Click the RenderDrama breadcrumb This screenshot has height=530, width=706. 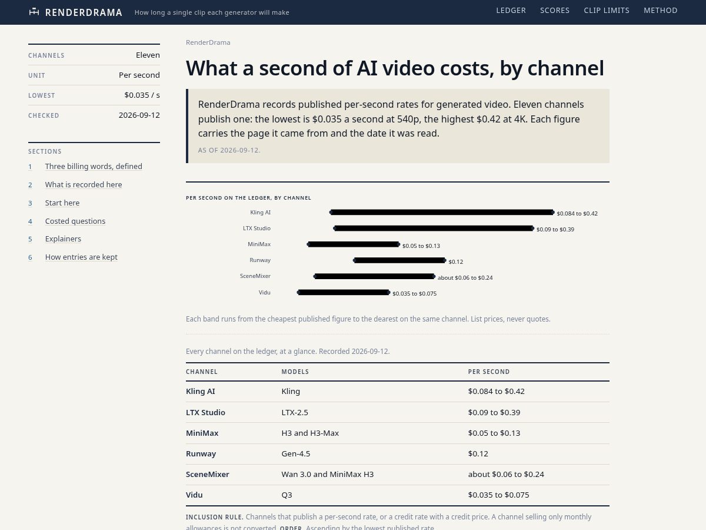pyautogui.click(x=208, y=42)
